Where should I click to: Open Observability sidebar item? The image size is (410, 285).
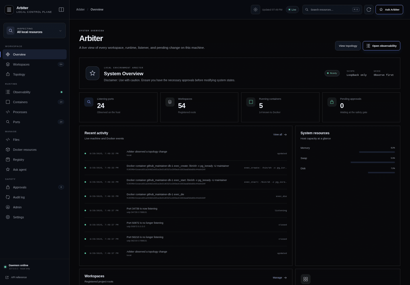(x=34, y=92)
